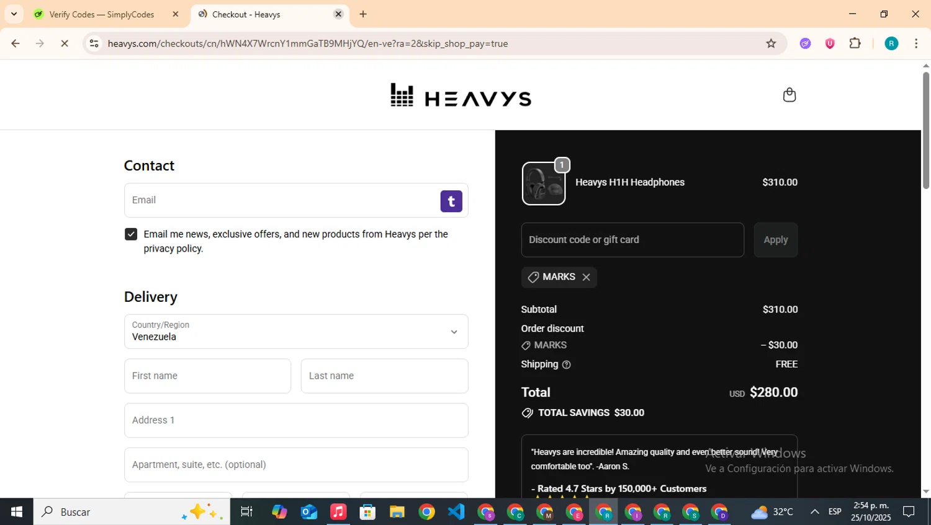Show hidden system tray icons

[814, 511]
